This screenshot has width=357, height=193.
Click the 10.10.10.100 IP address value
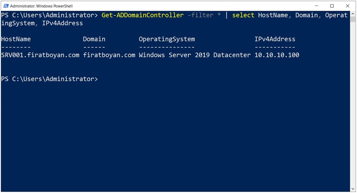pyautogui.click(x=277, y=55)
